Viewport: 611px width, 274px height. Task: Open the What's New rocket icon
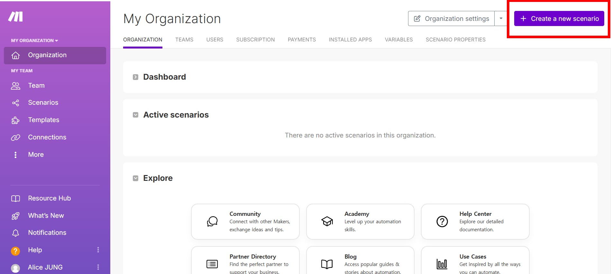(x=15, y=216)
